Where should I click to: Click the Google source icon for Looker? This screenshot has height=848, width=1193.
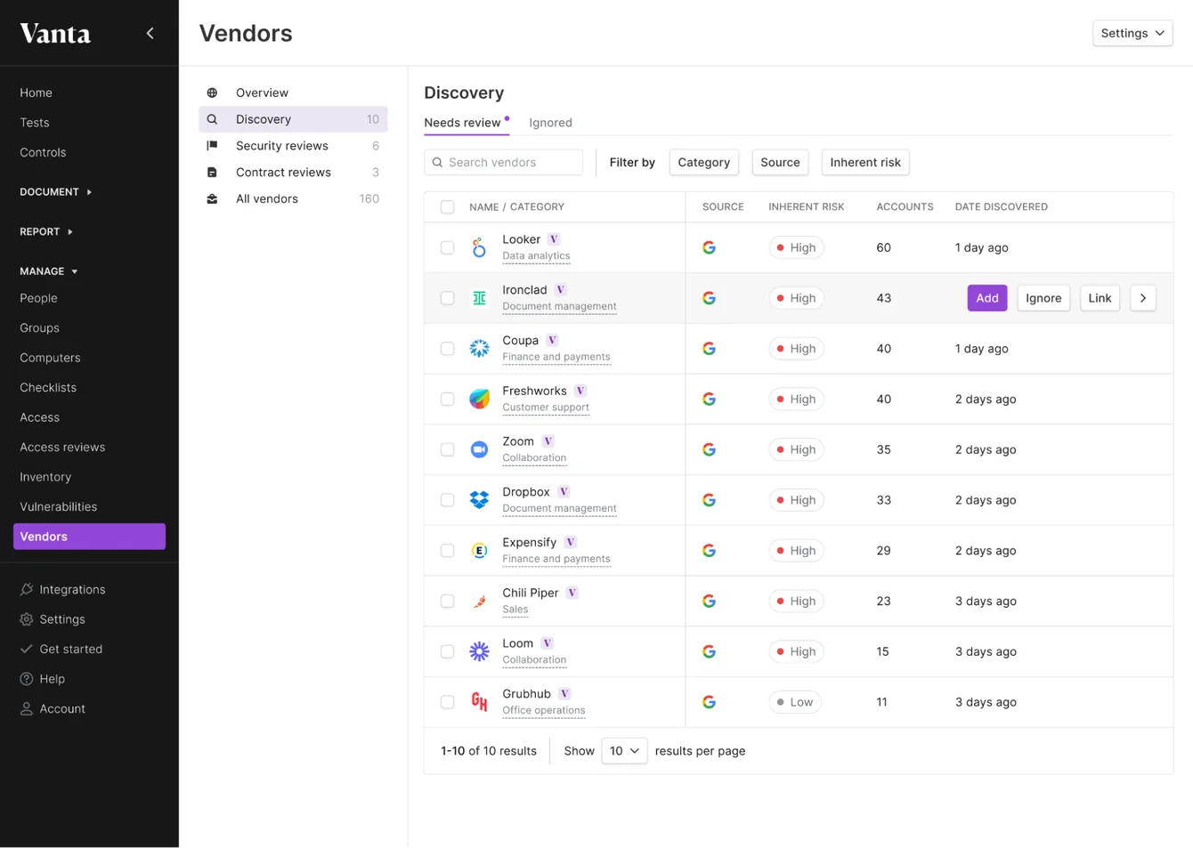[x=709, y=247]
